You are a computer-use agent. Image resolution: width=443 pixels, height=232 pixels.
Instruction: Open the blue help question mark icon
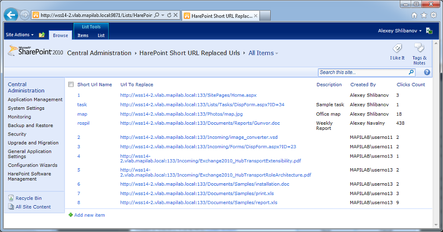(427, 72)
